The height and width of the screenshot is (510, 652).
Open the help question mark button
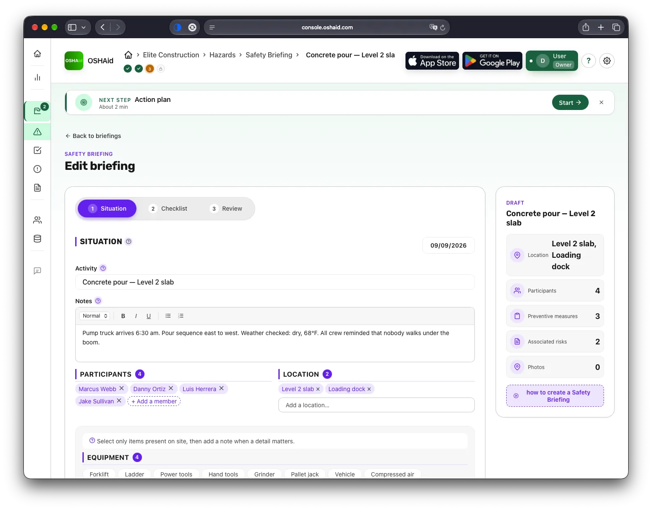coord(589,61)
